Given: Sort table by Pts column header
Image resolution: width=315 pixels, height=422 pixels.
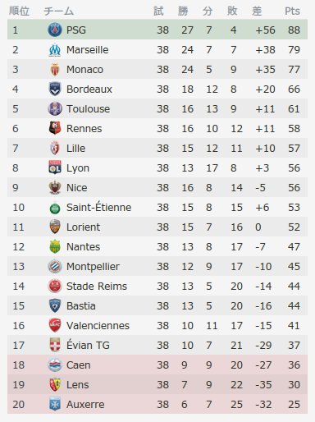Looking at the screenshot, I should point(292,11).
